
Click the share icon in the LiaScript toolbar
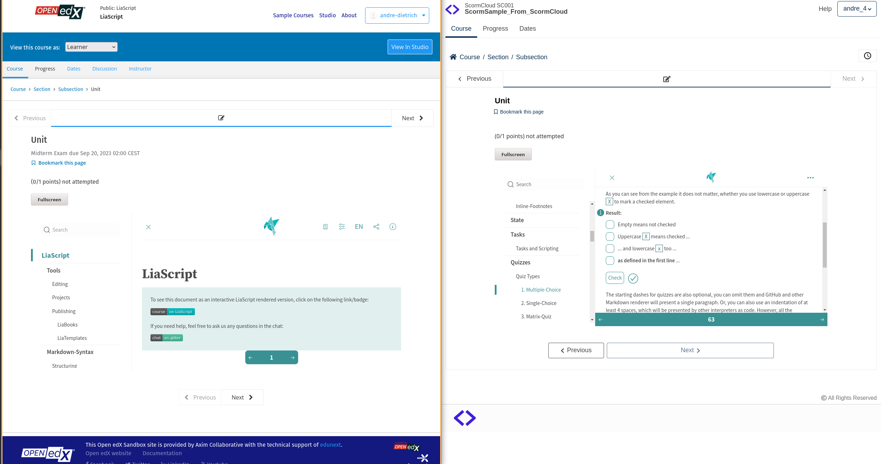[x=376, y=226]
